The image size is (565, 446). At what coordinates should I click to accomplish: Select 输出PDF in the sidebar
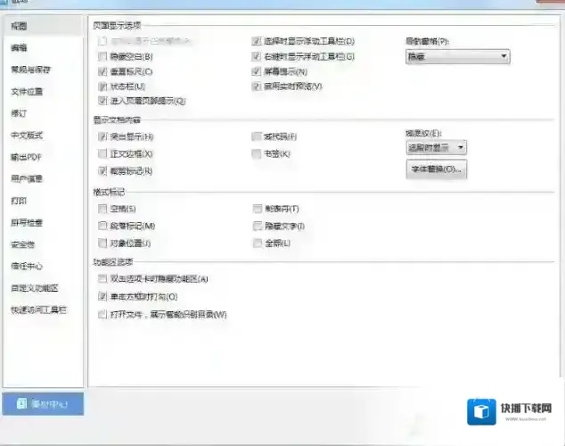(x=26, y=157)
